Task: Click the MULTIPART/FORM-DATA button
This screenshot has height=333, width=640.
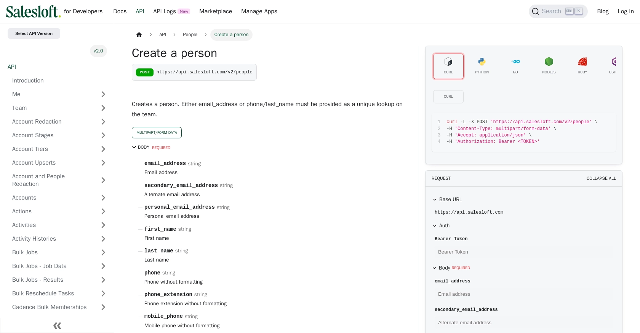Action: 157,133
